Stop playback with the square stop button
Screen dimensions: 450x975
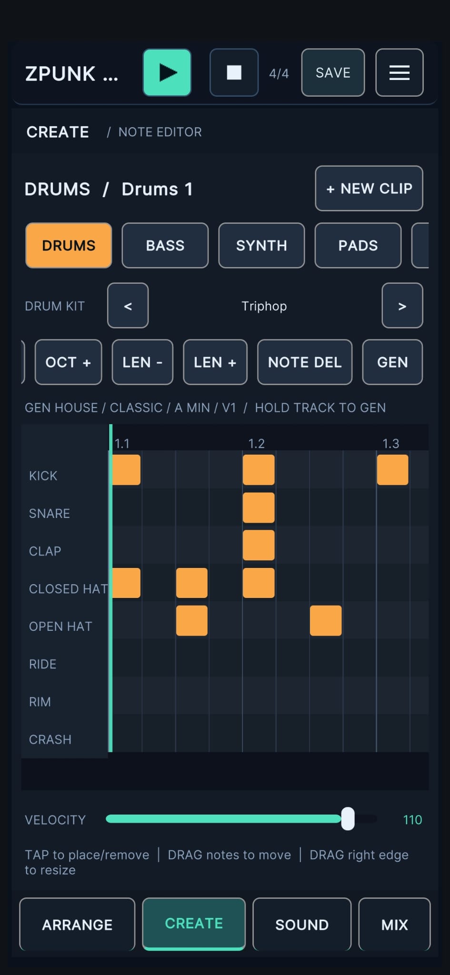click(x=234, y=72)
